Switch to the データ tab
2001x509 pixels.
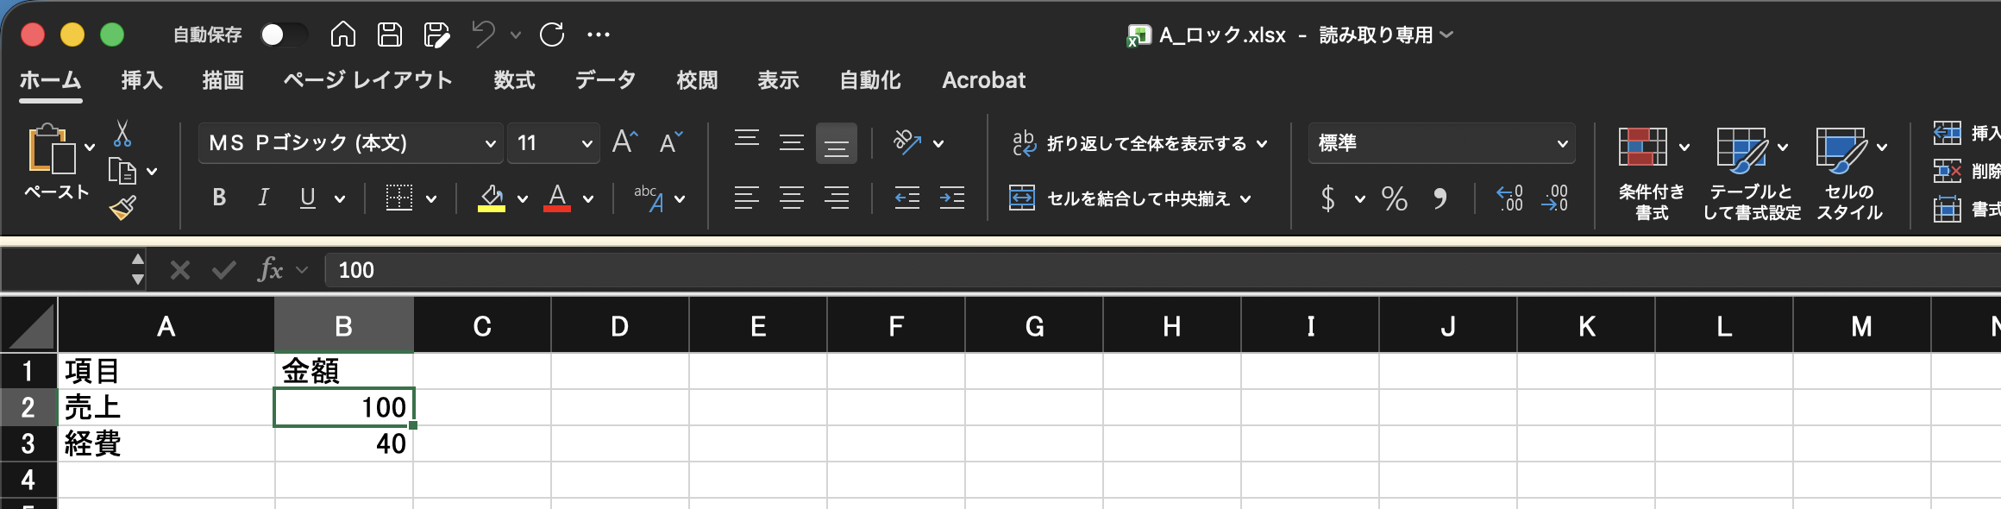[605, 80]
